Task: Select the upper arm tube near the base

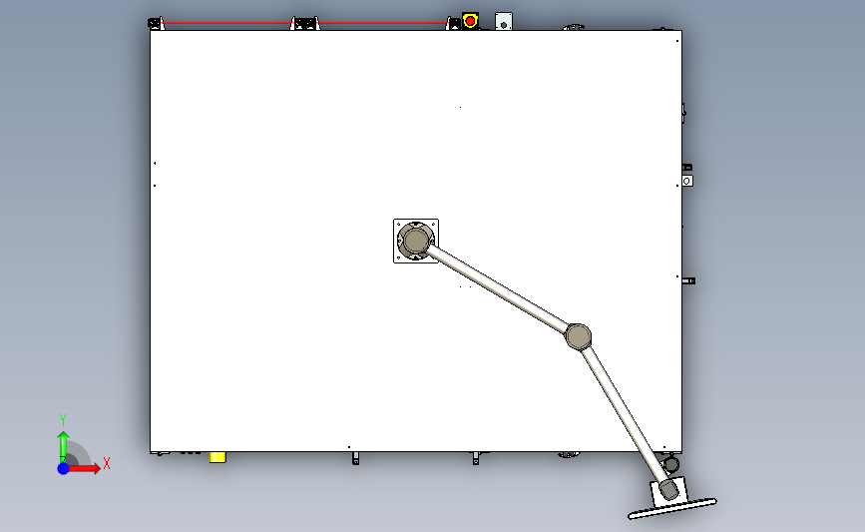Action: 498,288
